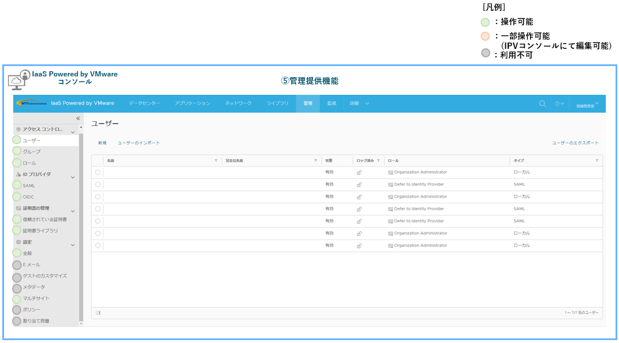The image size is (619, 343).
Task: Select the first user row radio button
Action: tap(98, 172)
